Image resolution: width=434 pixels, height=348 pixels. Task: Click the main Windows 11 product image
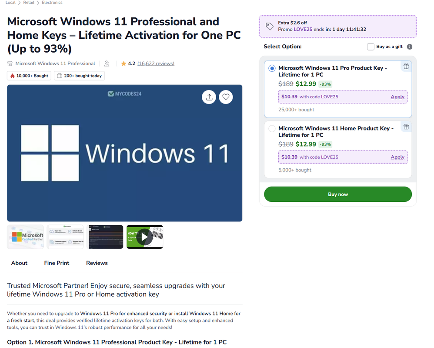(124, 153)
